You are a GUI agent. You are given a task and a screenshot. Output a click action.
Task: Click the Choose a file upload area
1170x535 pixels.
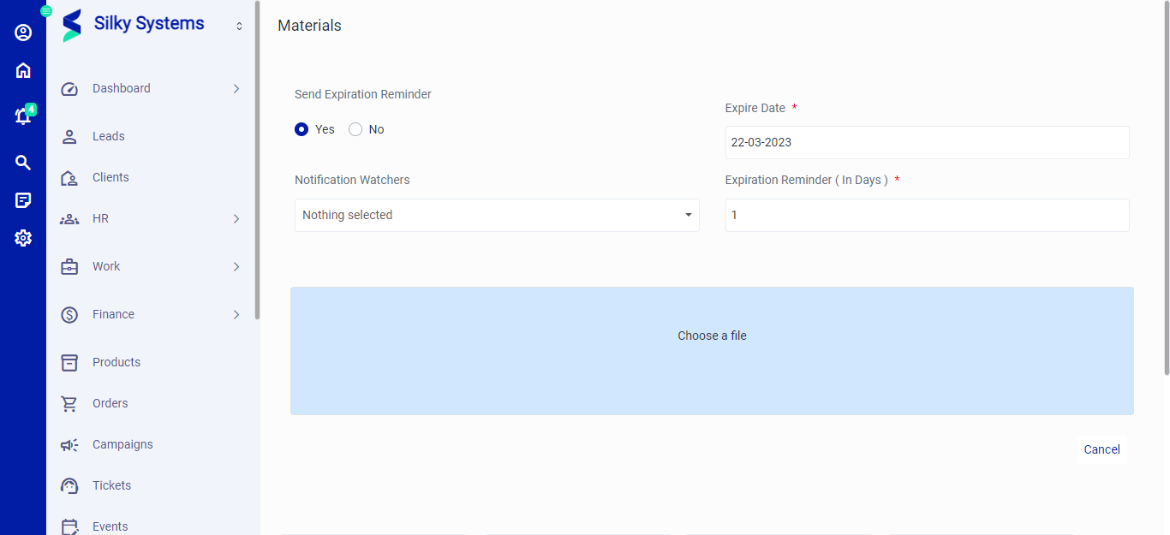(712, 351)
